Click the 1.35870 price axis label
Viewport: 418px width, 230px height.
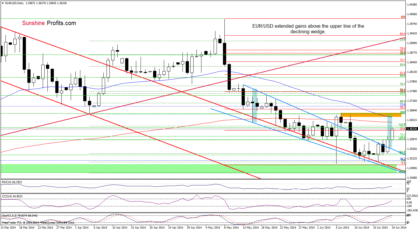click(412, 139)
